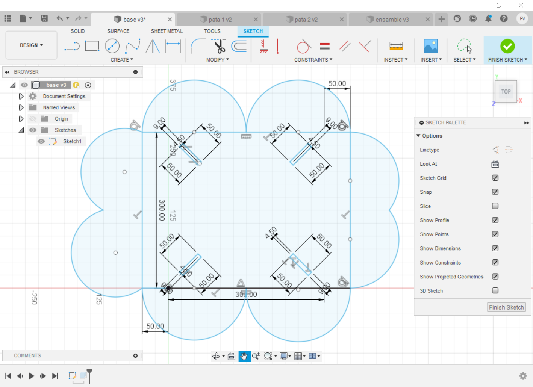Click the TOP face of the ViewCube
The height and width of the screenshot is (387, 533).
click(506, 91)
